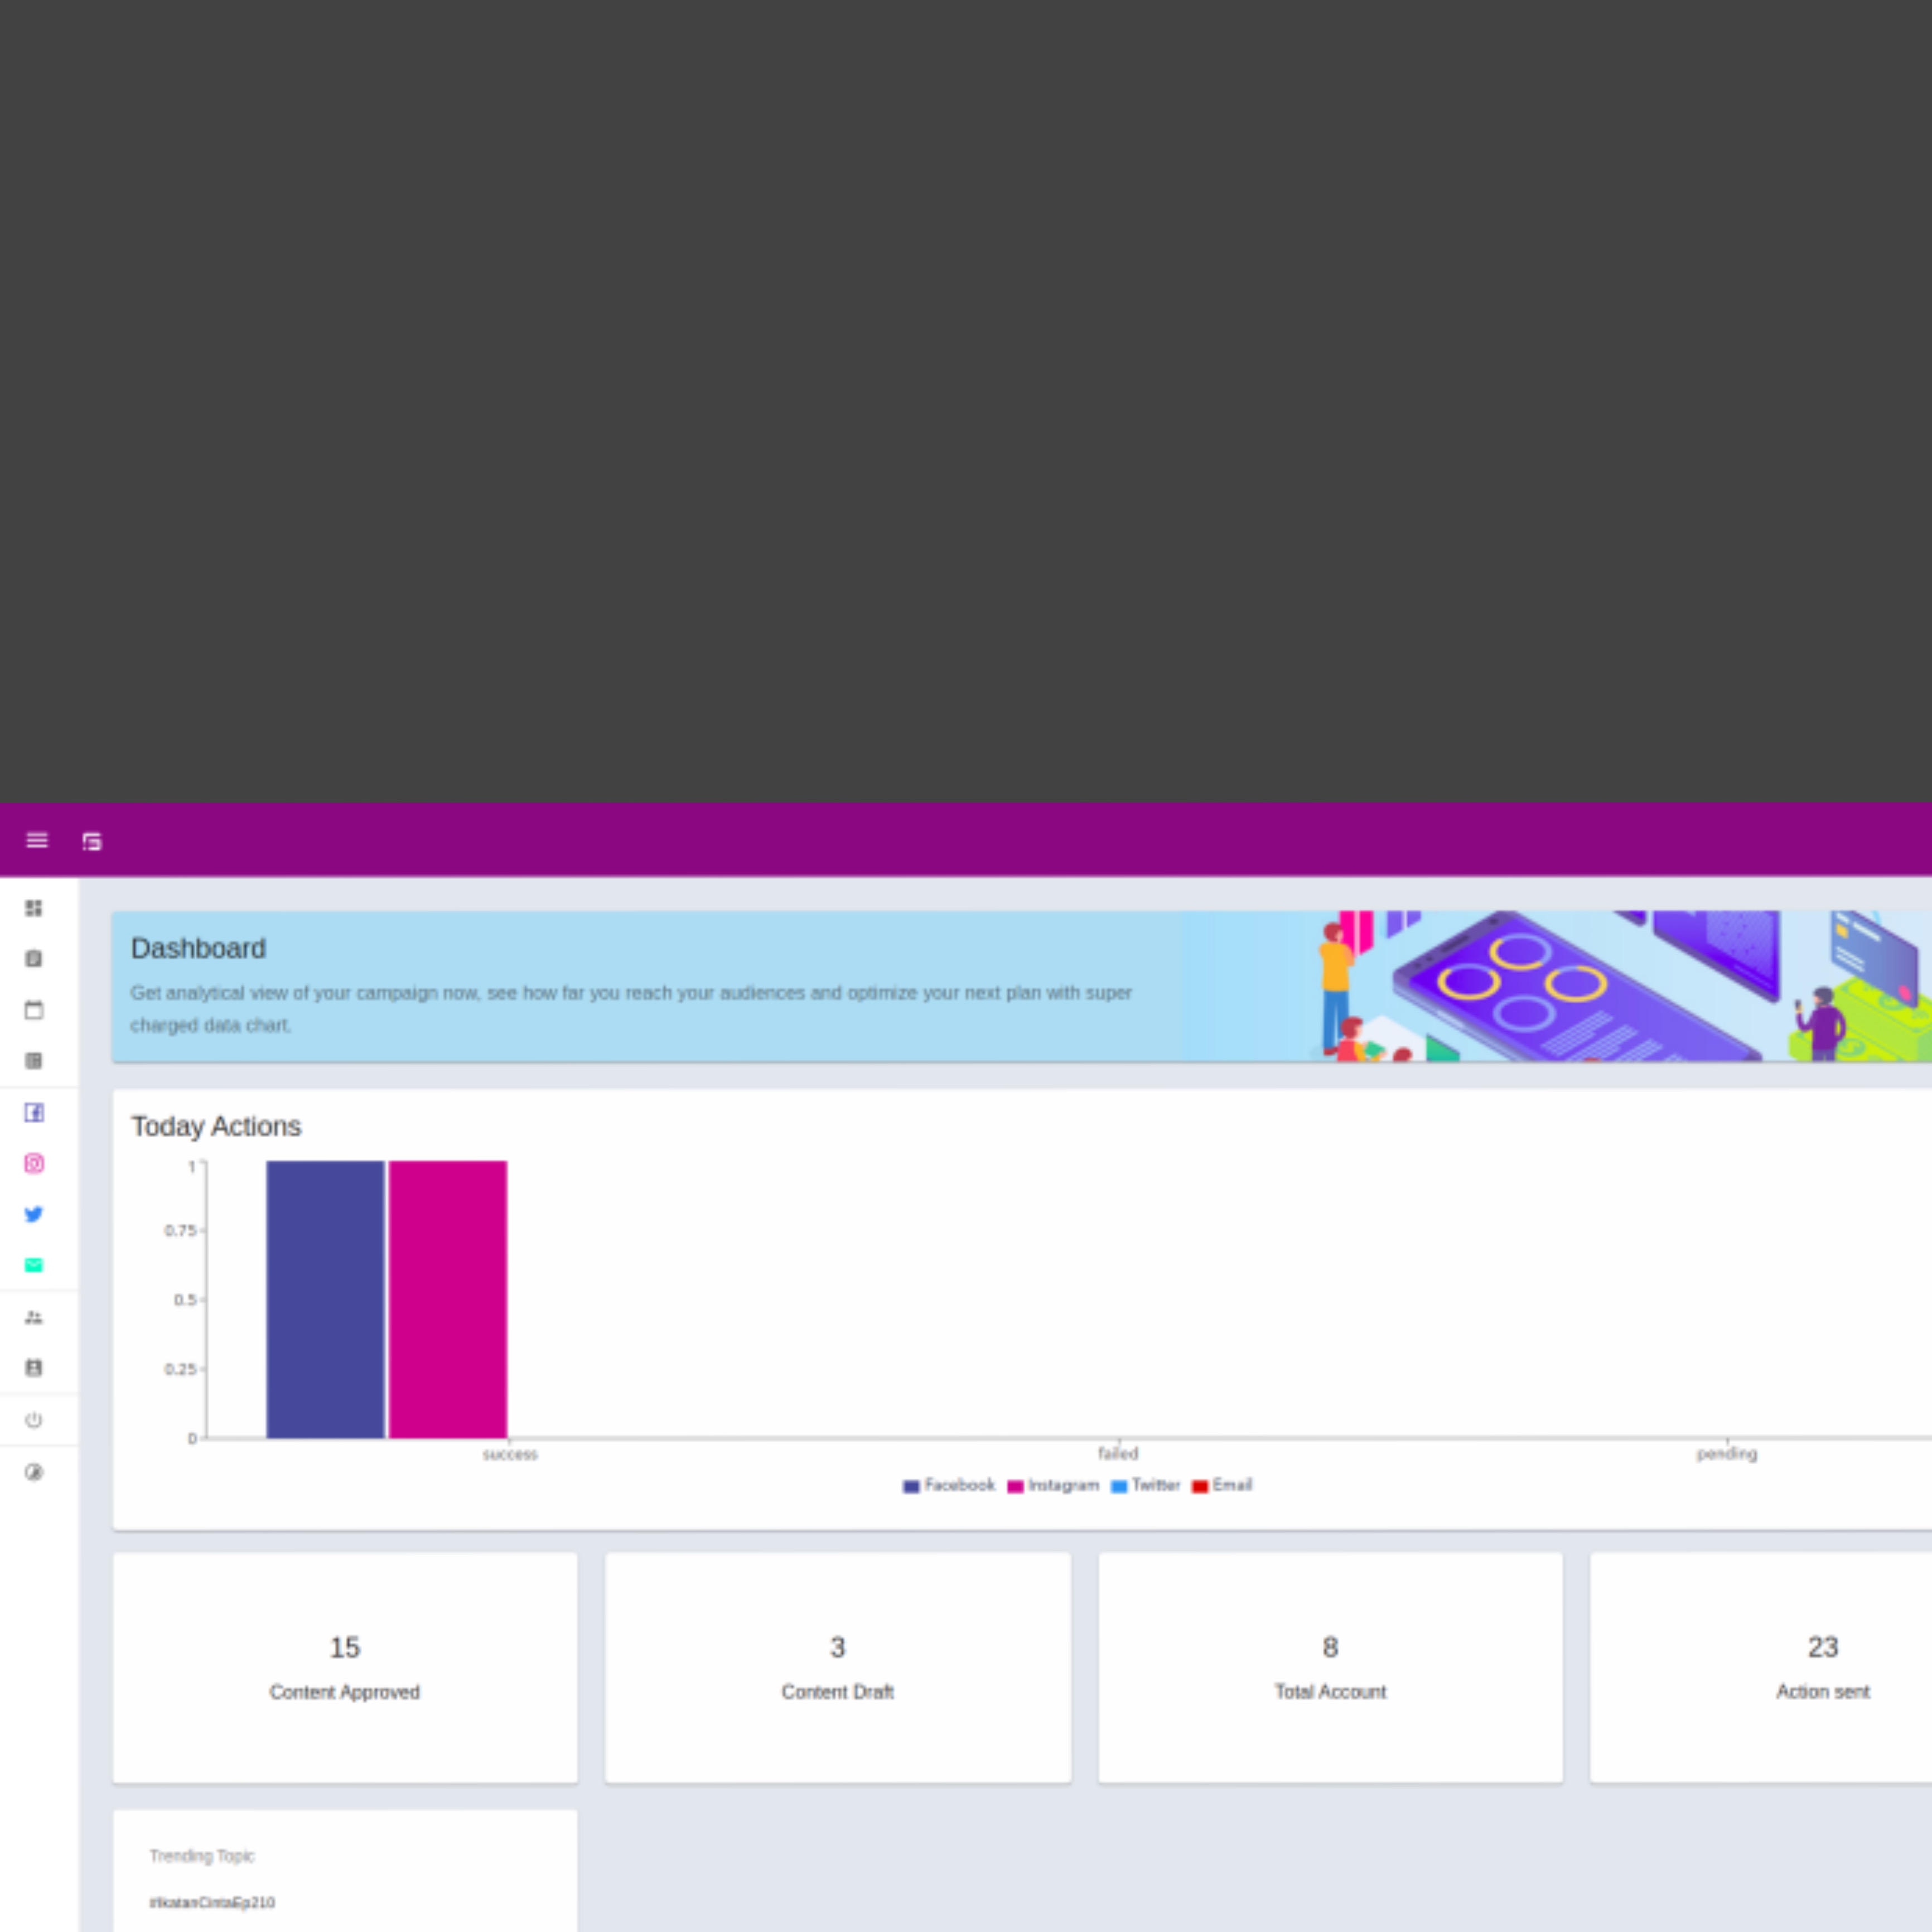The width and height of the screenshot is (1932, 1932).
Task: Toggle the dark theme contrast icon
Action: point(34,1472)
